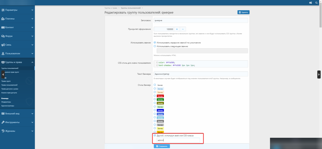Open search via magnifier icon in header
This screenshot has height=149, width=322.
click(316, 3)
